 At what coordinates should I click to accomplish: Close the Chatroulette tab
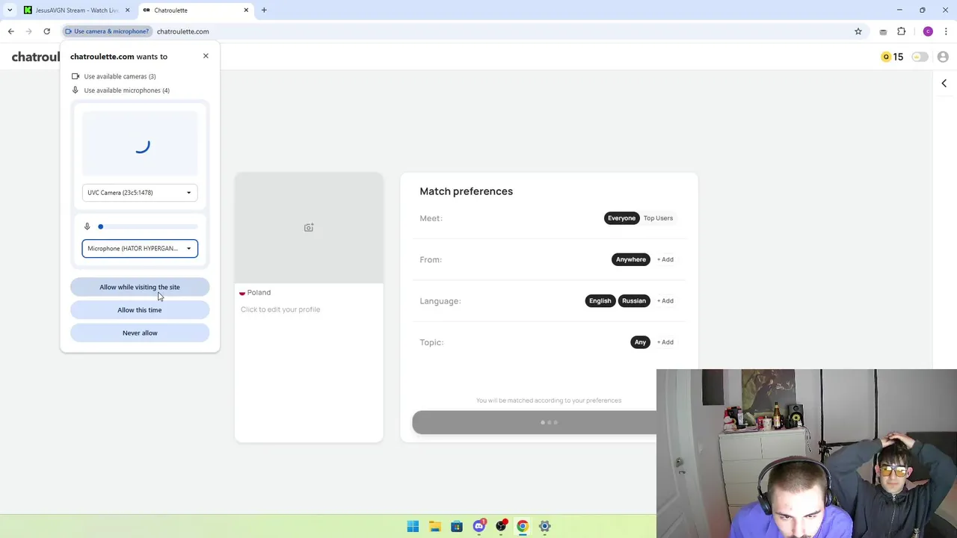(246, 10)
